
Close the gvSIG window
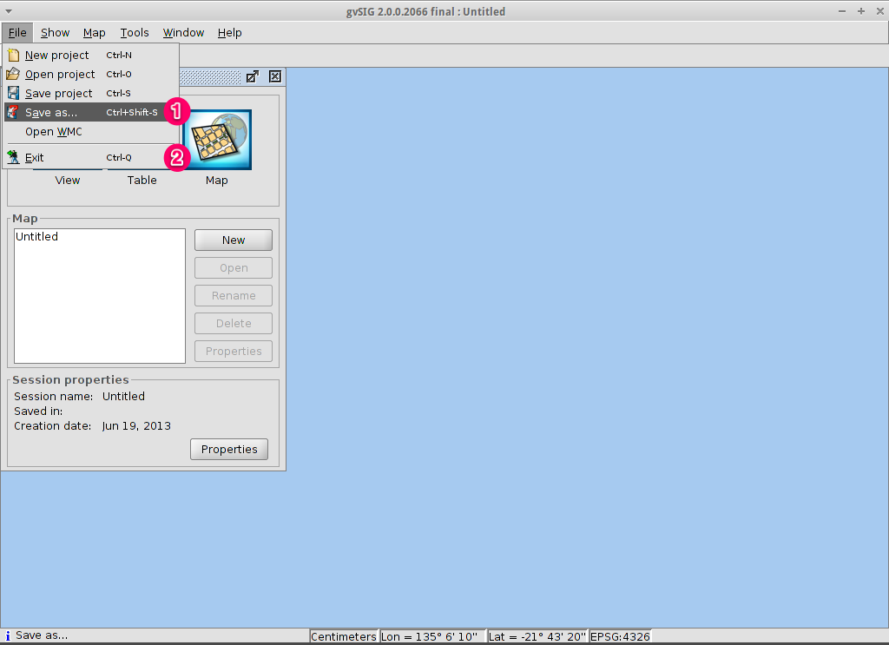[x=880, y=11]
